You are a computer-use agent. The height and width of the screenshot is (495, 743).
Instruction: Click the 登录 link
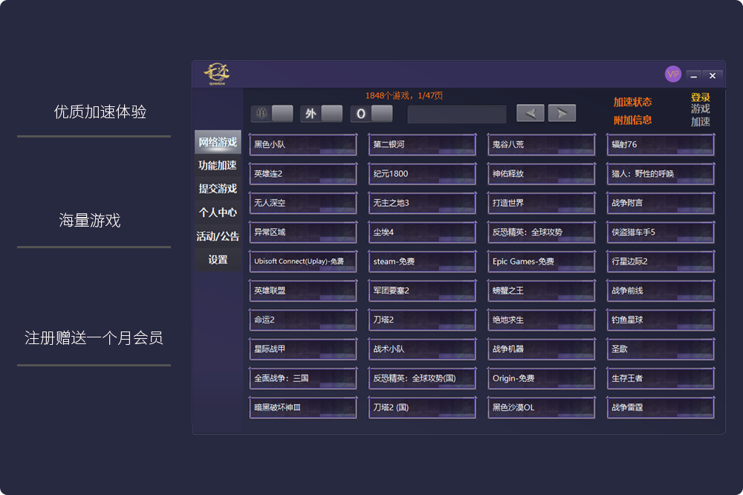[700, 97]
